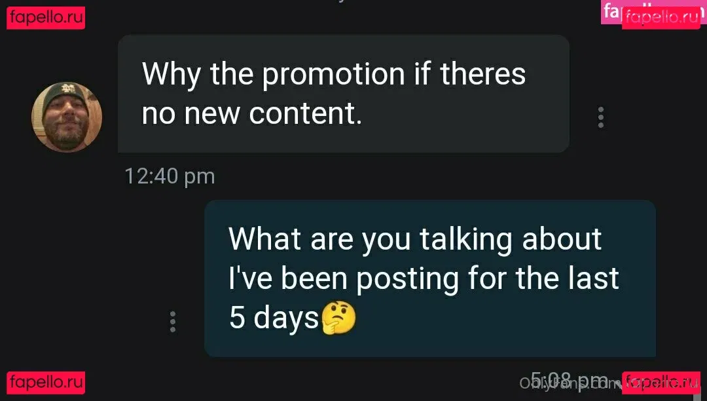
Task: Select the sent "What are you talking about" bubble
Action: pyautogui.click(x=430, y=278)
